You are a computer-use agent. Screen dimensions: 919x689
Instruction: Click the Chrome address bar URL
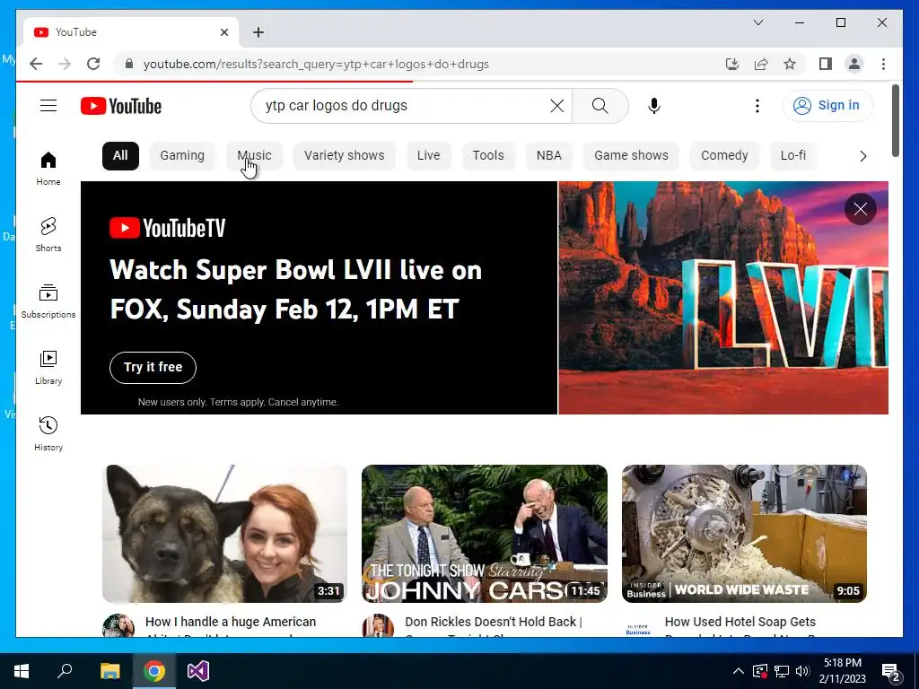(316, 64)
